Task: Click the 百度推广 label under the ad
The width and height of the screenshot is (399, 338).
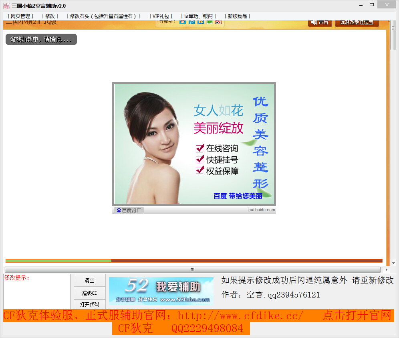Action: pyautogui.click(x=129, y=210)
